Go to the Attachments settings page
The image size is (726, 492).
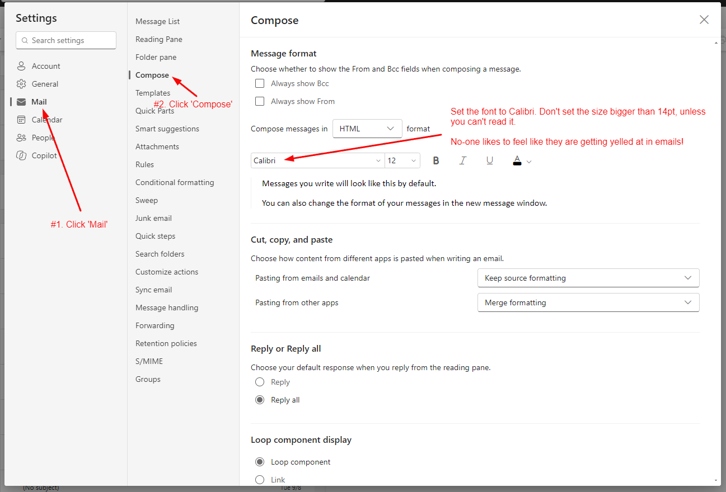pos(157,146)
